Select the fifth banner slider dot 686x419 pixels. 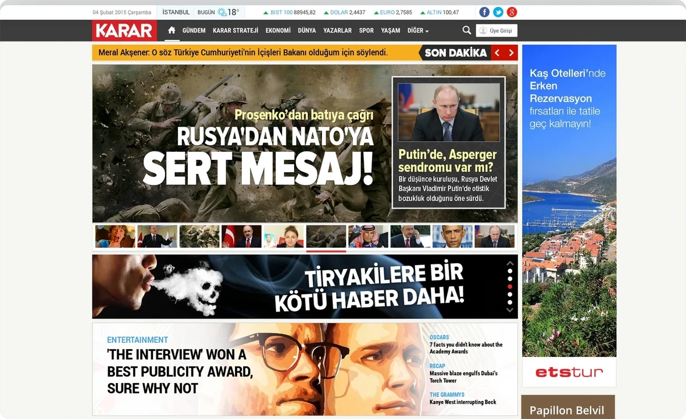pyautogui.click(x=510, y=302)
